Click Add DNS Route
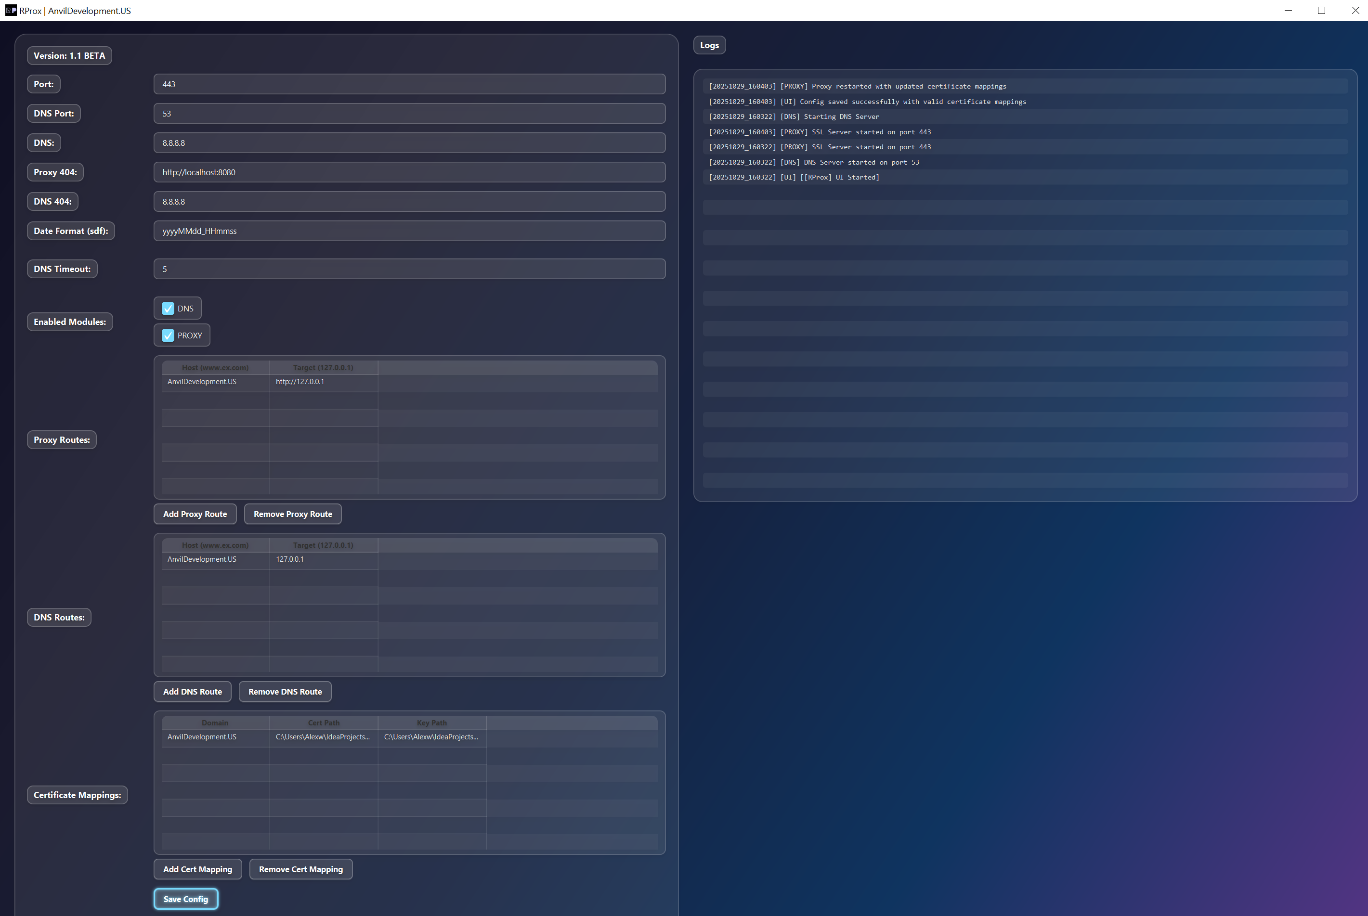The width and height of the screenshot is (1368, 916). (193, 692)
